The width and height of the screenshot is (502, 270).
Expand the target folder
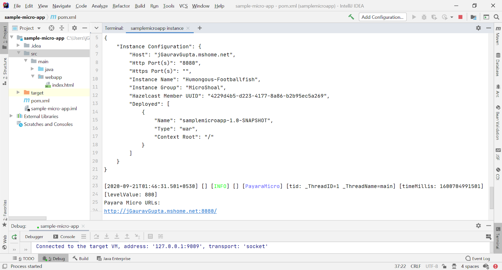18,92
